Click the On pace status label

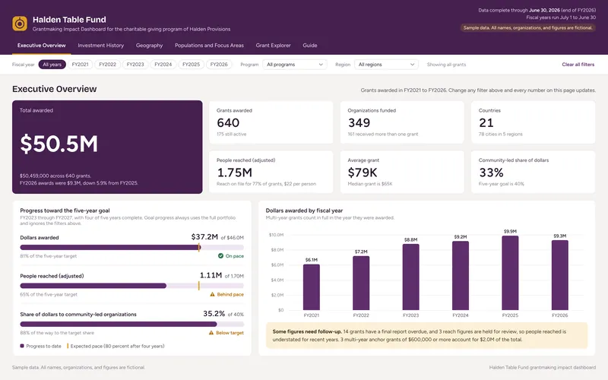tap(235, 256)
